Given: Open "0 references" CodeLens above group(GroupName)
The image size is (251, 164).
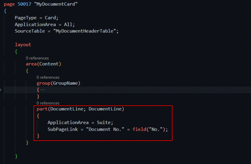Looking at the screenshot, I should [x=48, y=77].
